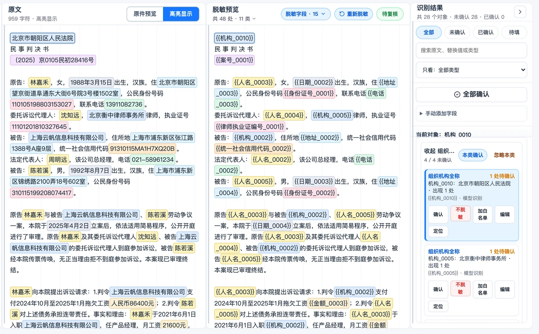The image size is (539, 334).
Task: Collapse the 识别结果 panel with the chevron arrow
Action: (520, 12)
